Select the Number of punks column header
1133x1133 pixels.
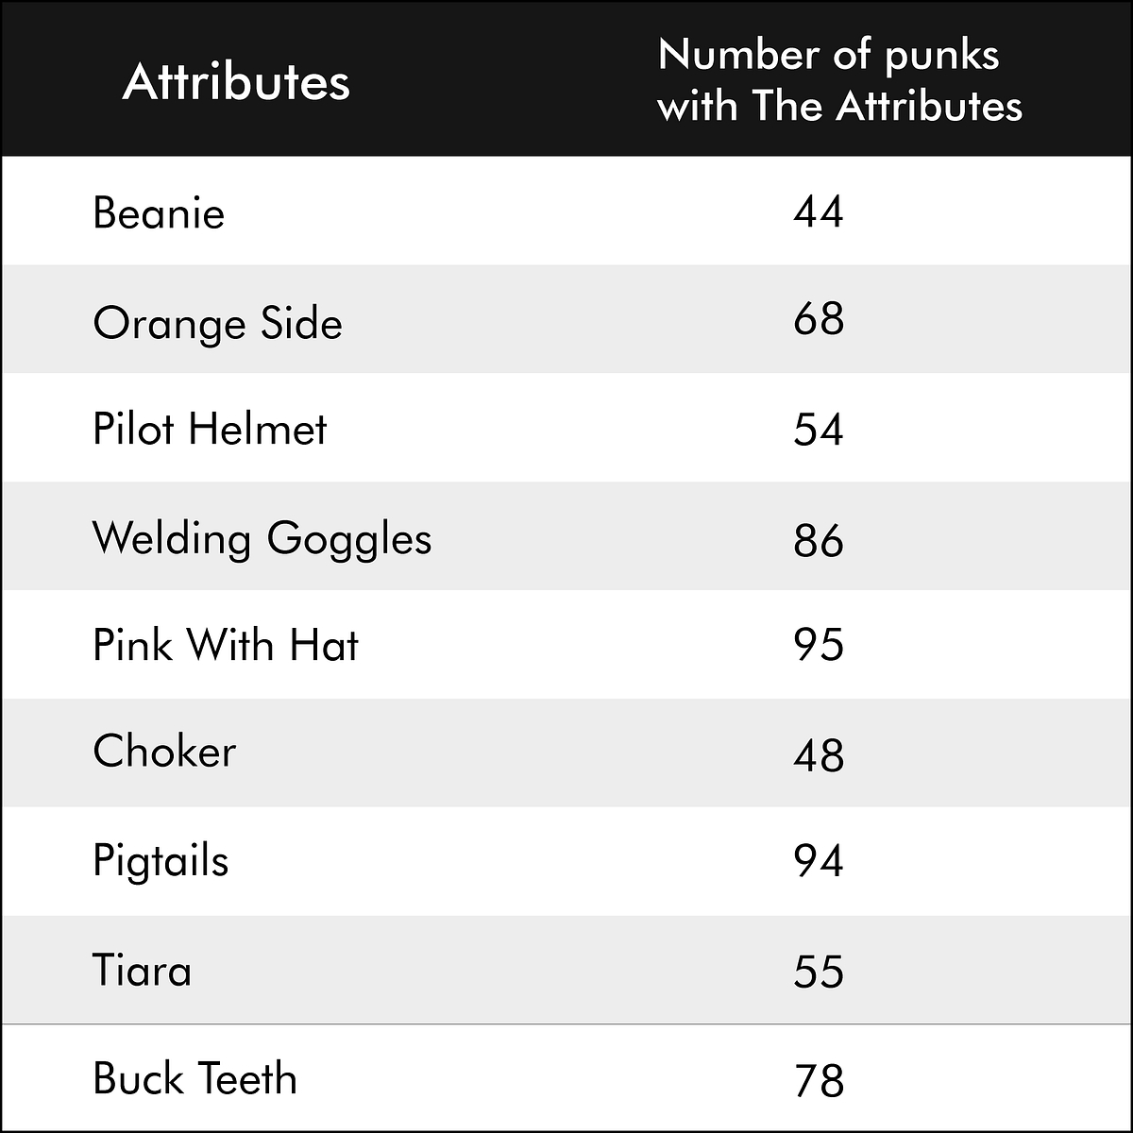[x=839, y=80]
